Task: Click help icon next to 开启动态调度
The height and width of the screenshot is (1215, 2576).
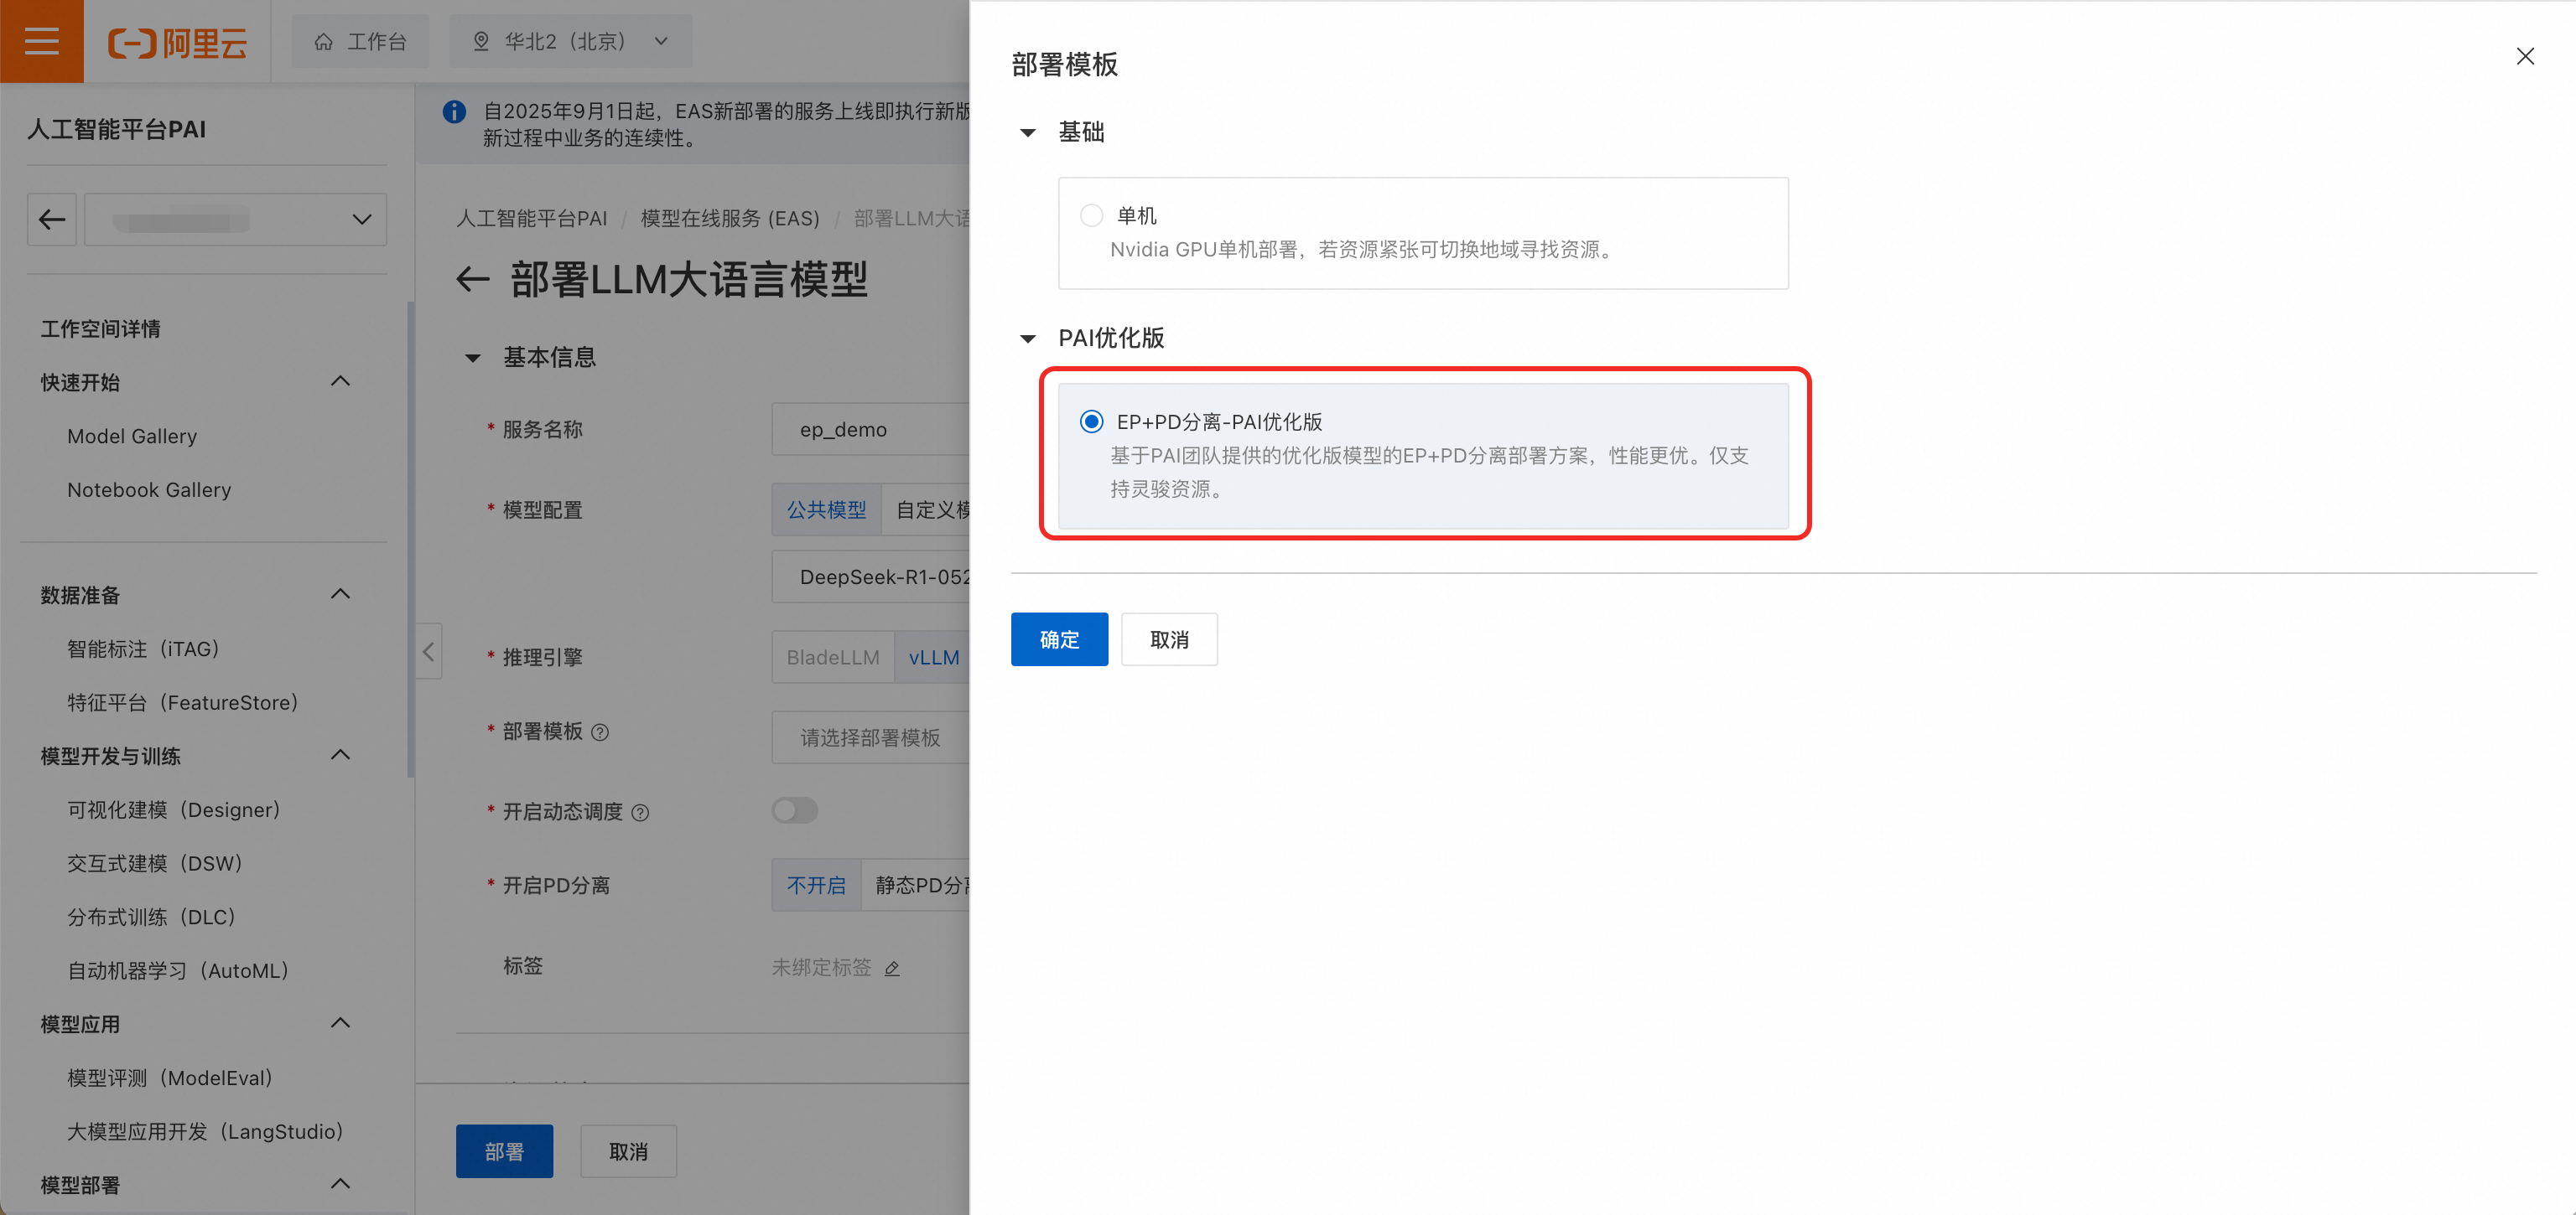Action: pos(641,812)
